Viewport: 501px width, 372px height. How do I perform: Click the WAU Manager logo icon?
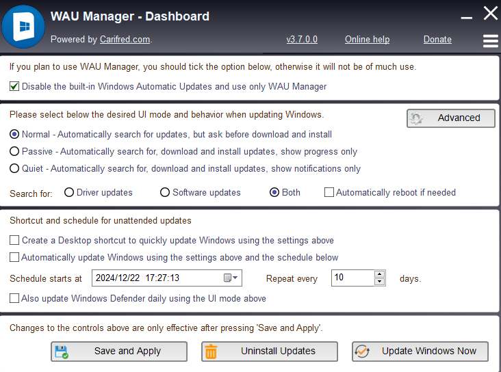(x=23, y=27)
